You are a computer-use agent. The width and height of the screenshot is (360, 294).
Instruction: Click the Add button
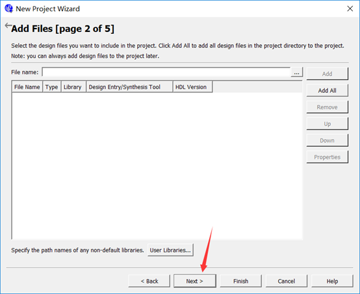(327, 73)
